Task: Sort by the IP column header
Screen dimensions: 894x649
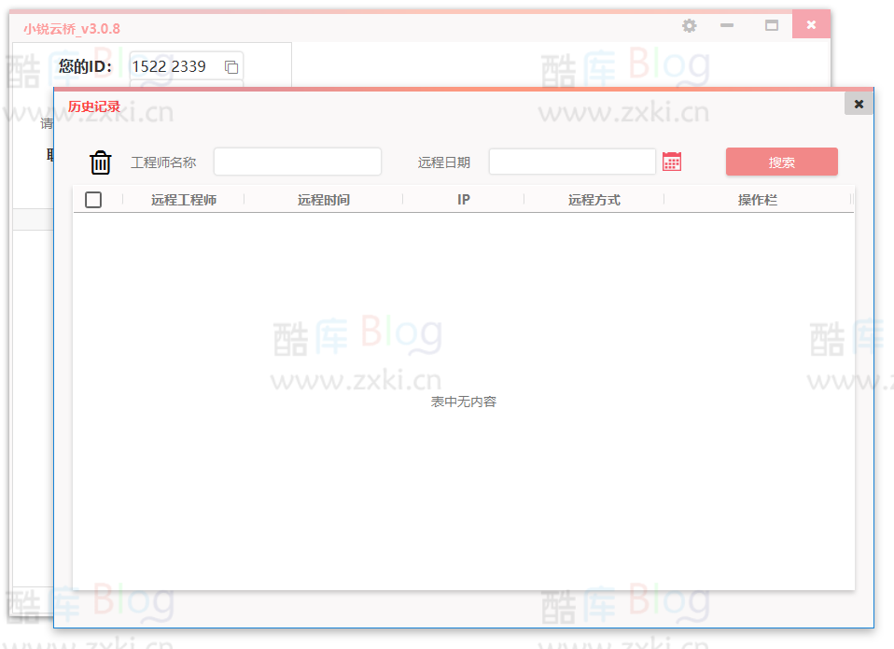Action: pos(463,198)
